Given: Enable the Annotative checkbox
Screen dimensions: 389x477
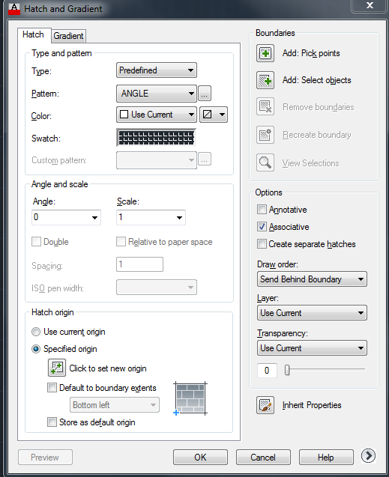Looking at the screenshot, I should click(x=262, y=210).
